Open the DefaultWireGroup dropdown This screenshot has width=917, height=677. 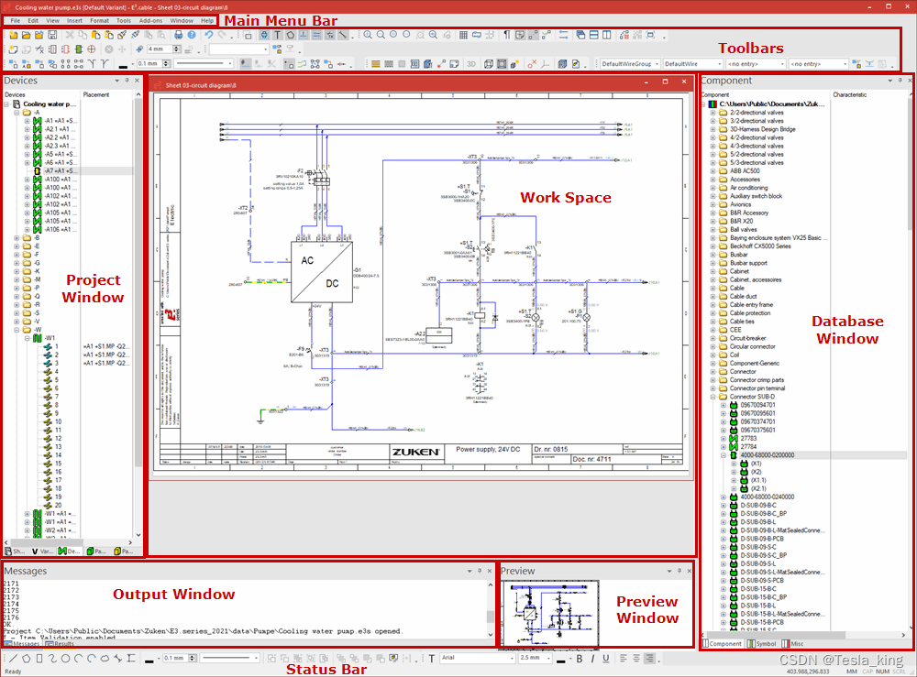pos(656,63)
